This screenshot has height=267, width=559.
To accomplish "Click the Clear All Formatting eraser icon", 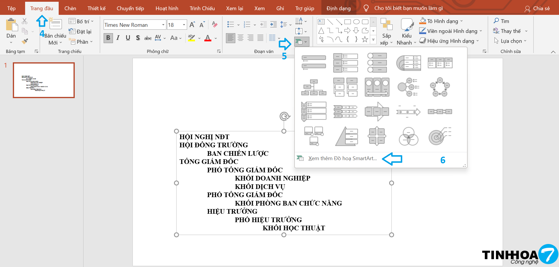I will tap(215, 24).
